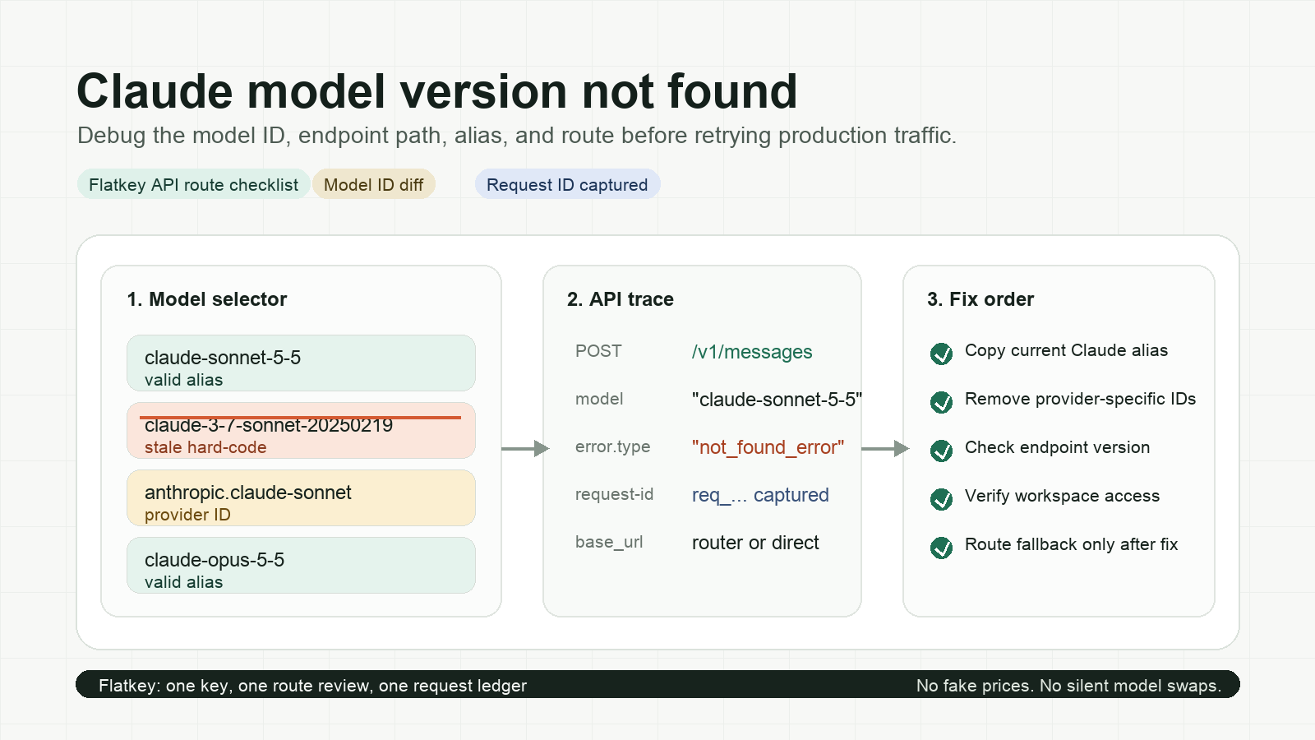Click the 1. Model selector heading
This screenshot has height=740, width=1315.
coord(207,299)
